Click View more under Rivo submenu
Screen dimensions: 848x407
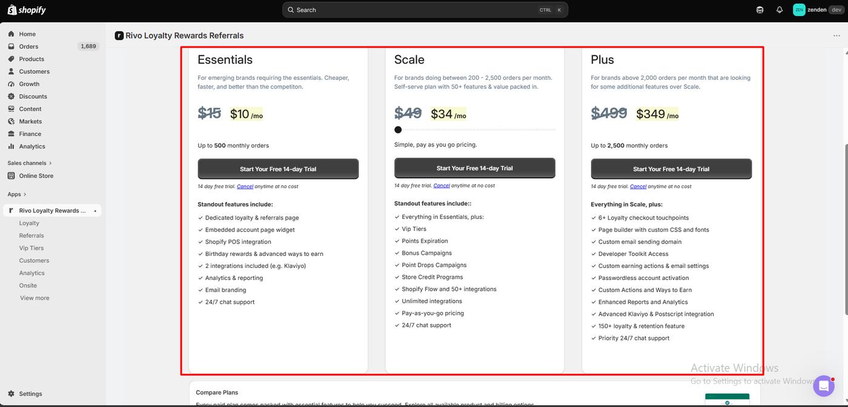pyautogui.click(x=35, y=298)
